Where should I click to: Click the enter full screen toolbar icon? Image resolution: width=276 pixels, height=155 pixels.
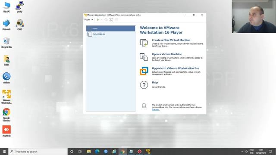coord(111,20)
